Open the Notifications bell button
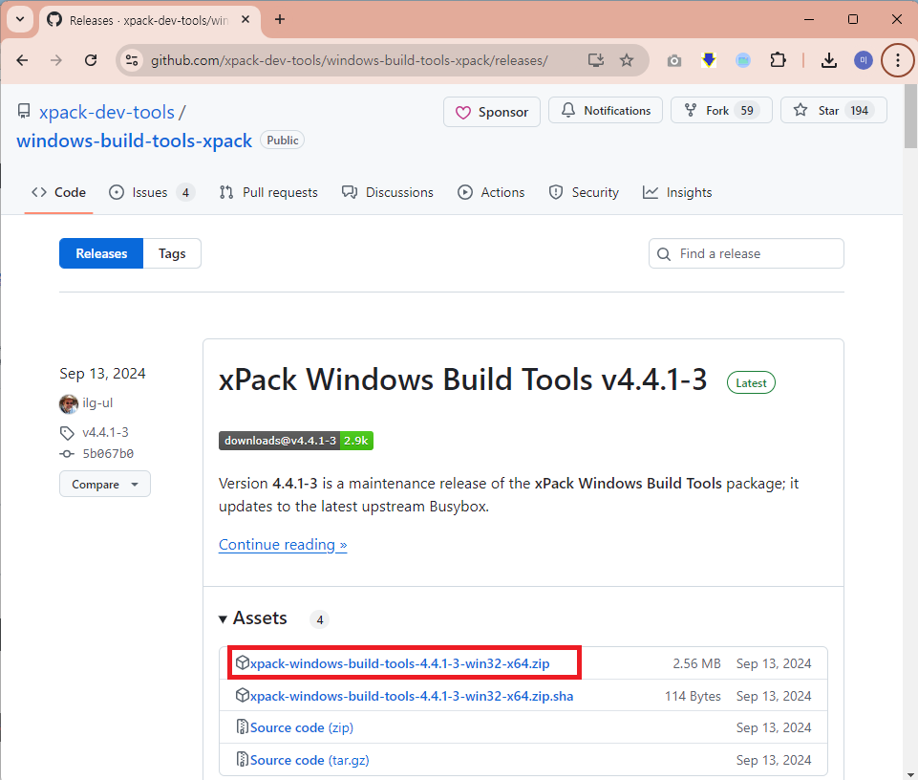The width and height of the screenshot is (918, 780). (x=606, y=110)
